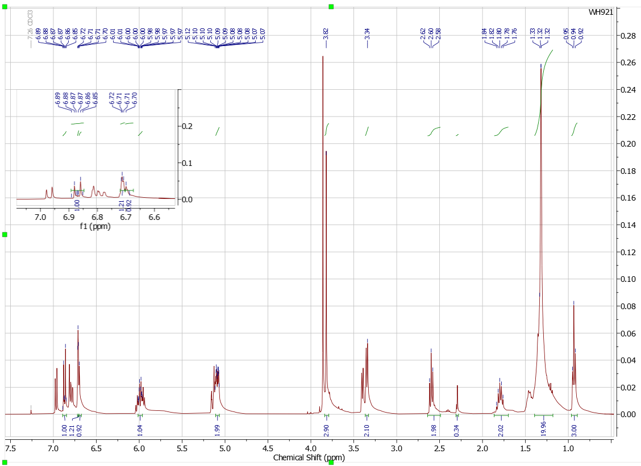Click the top center green resize handle
Image resolution: width=641 pixels, height=466 pixels.
(x=331, y=6)
